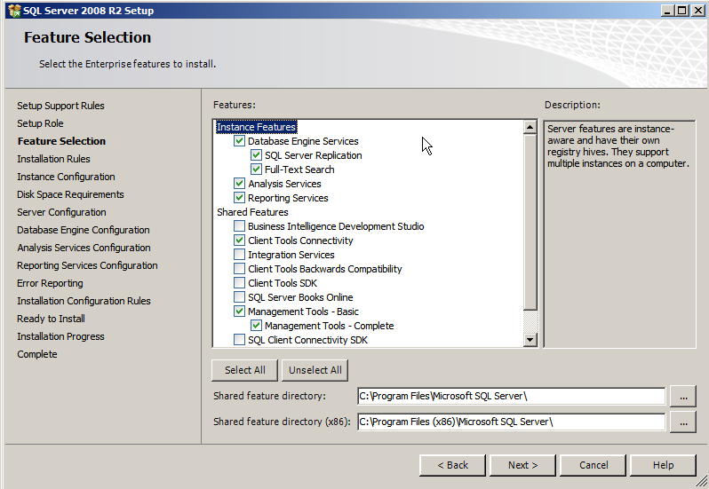Screen dimensions: 709x489
Task: Uncheck Management Tools - Complete checkbox
Action: (256, 326)
